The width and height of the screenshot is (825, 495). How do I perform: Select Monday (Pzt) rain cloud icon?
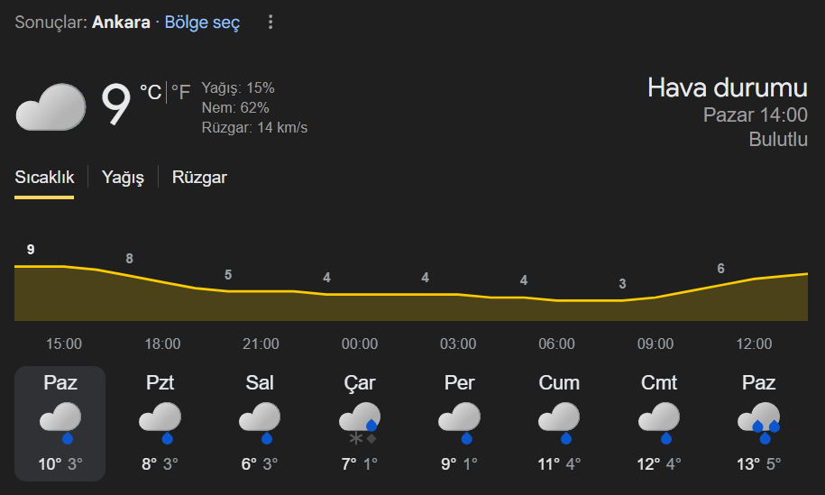point(160,420)
